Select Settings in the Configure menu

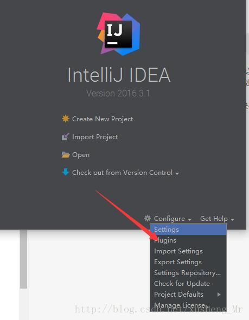[188, 230]
